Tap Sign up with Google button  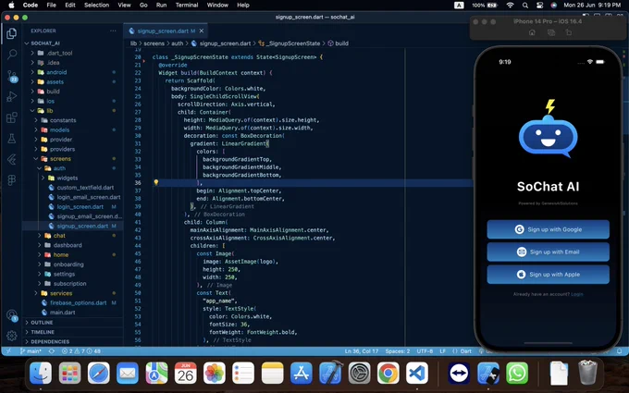[549, 229]
